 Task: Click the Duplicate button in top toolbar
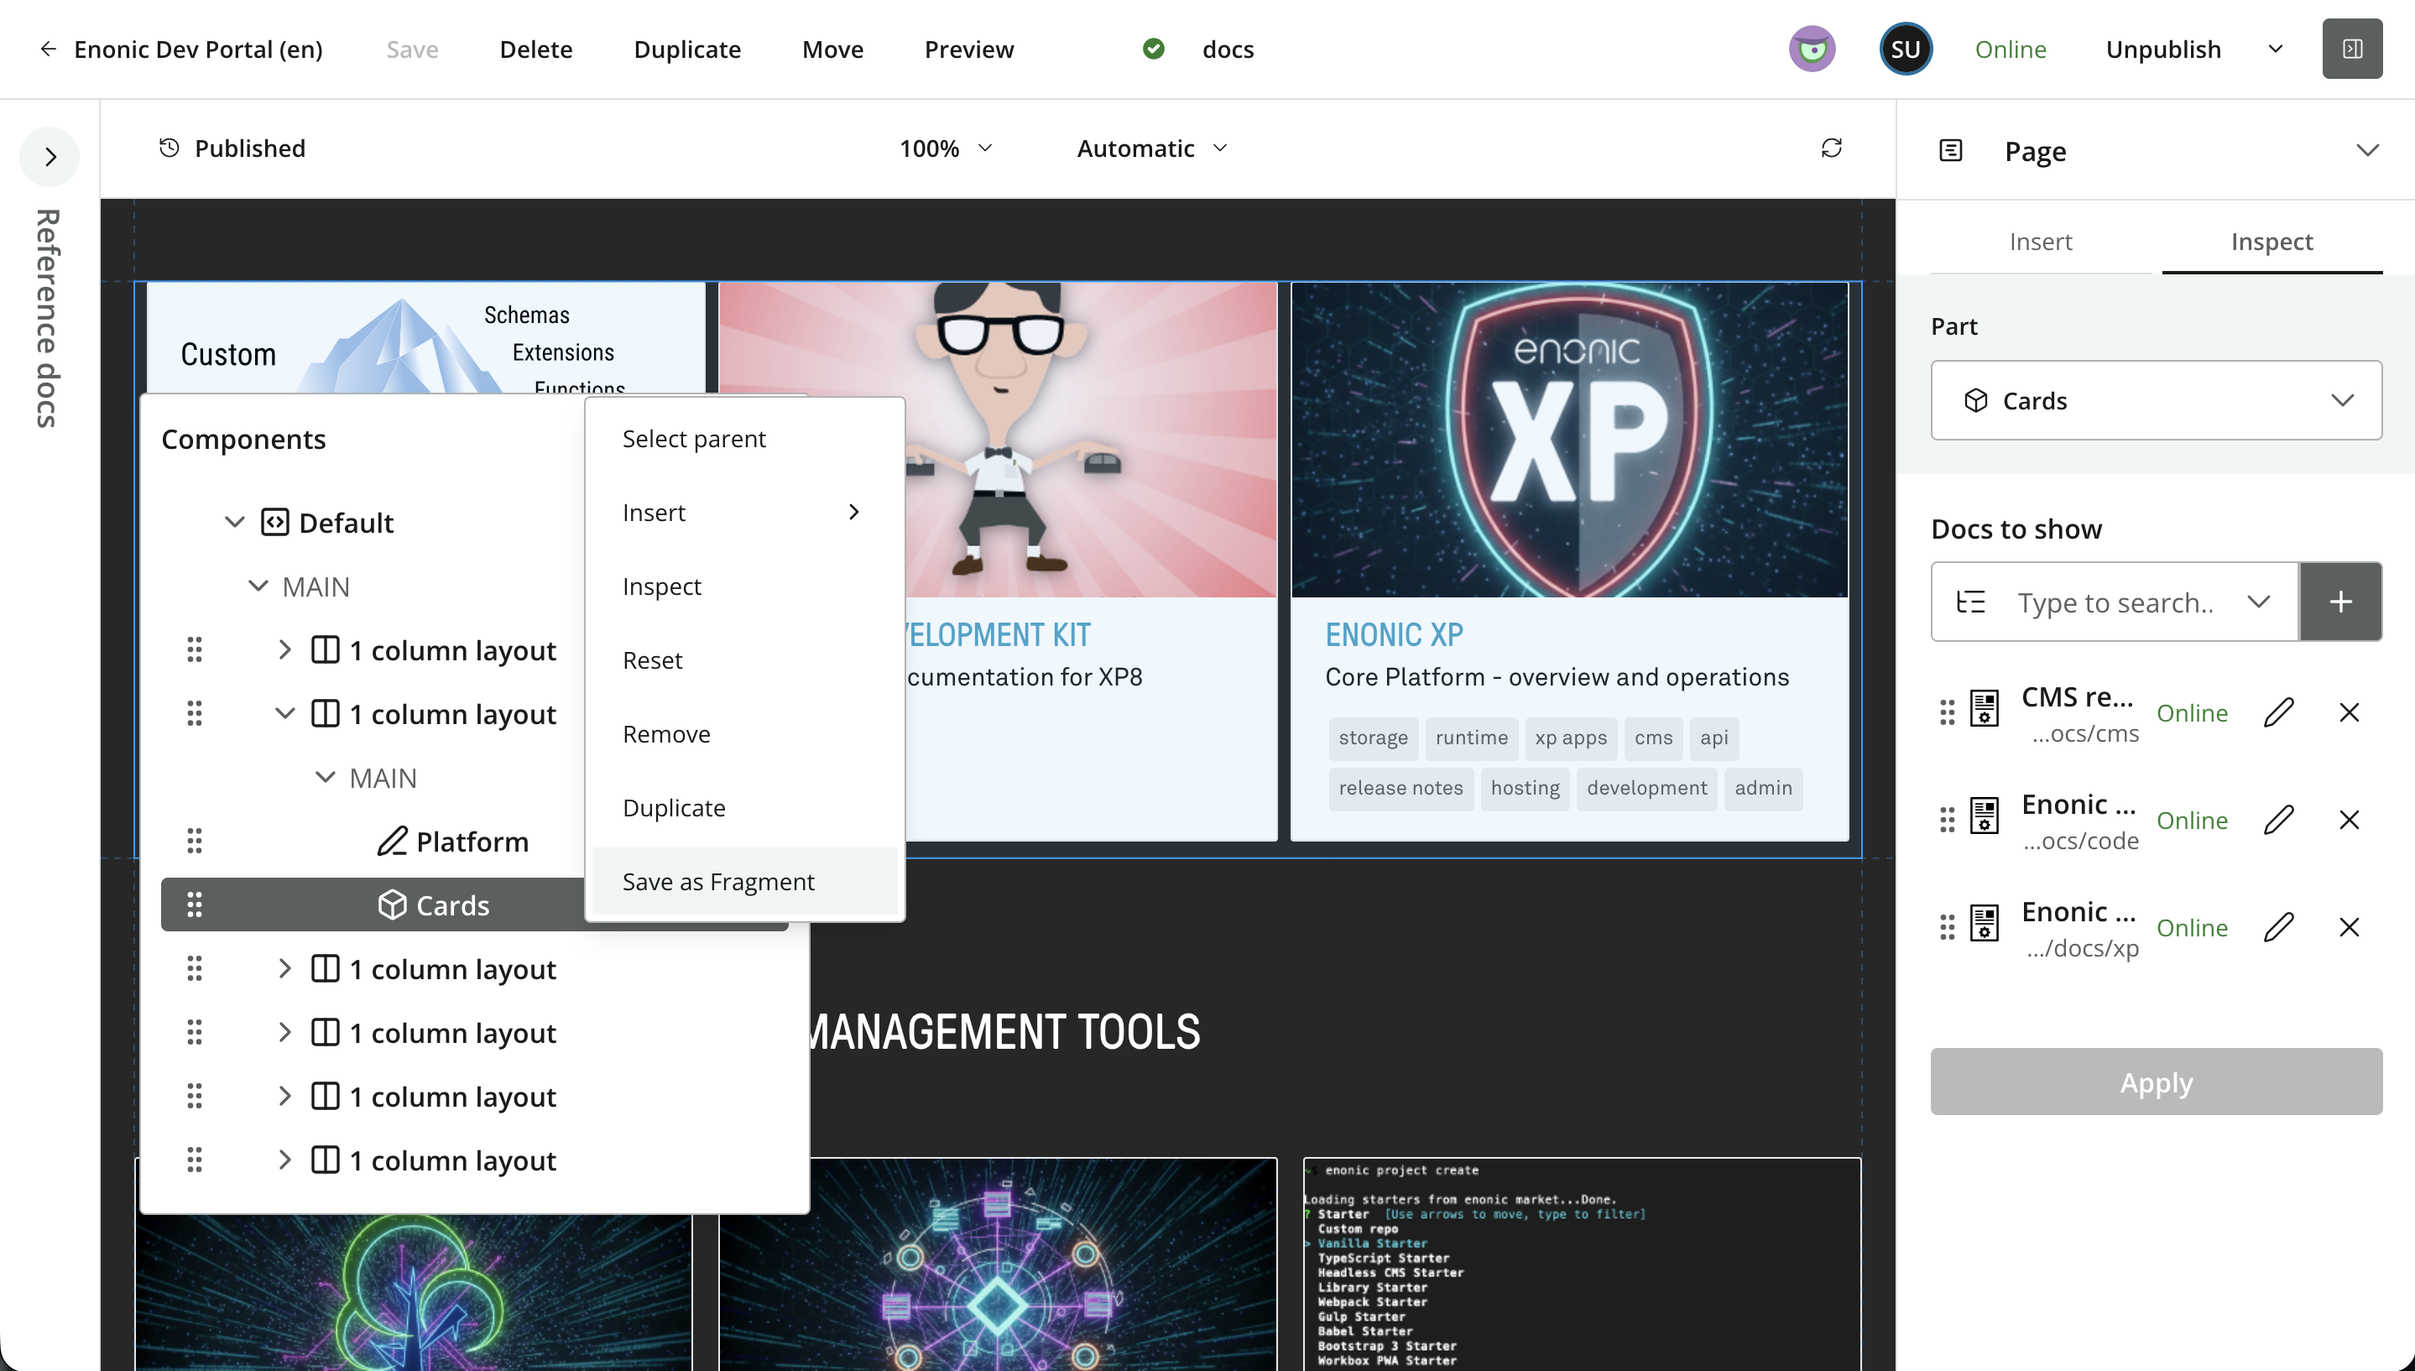687,49
